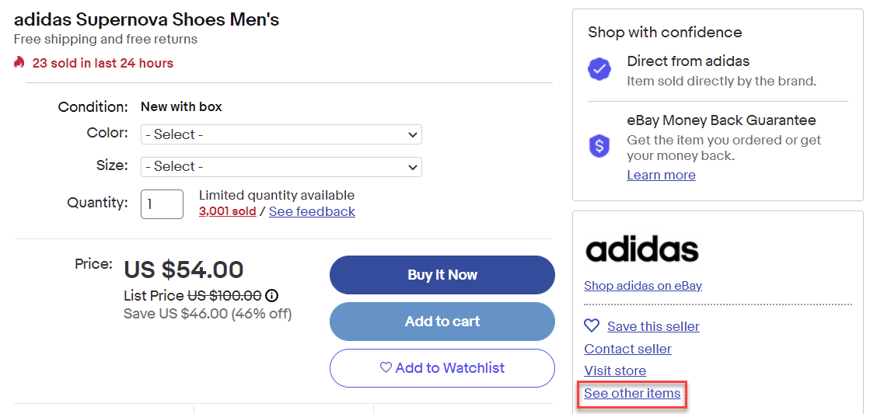Click the adidas brand logo
Viewport: 870px width, 414px height.
(x=641, y=250)
